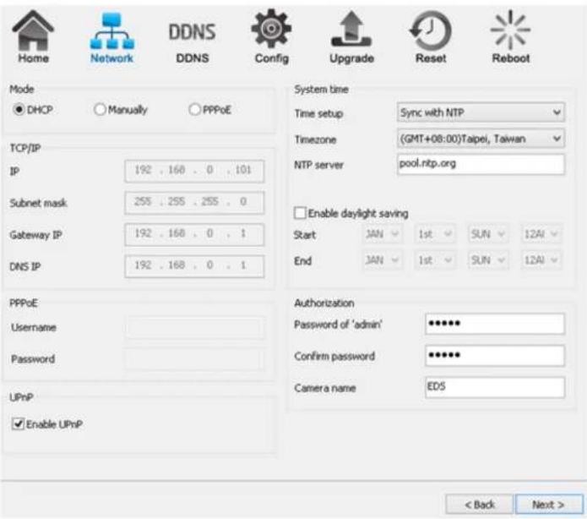Viewport: 587px width, 519px height.
Task: Open the Upgrade firmware icon
Action: pos(351,37)
